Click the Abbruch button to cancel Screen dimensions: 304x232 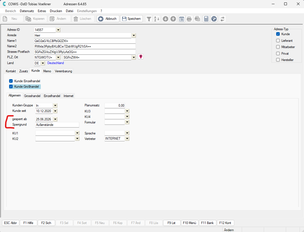point(108,19)
